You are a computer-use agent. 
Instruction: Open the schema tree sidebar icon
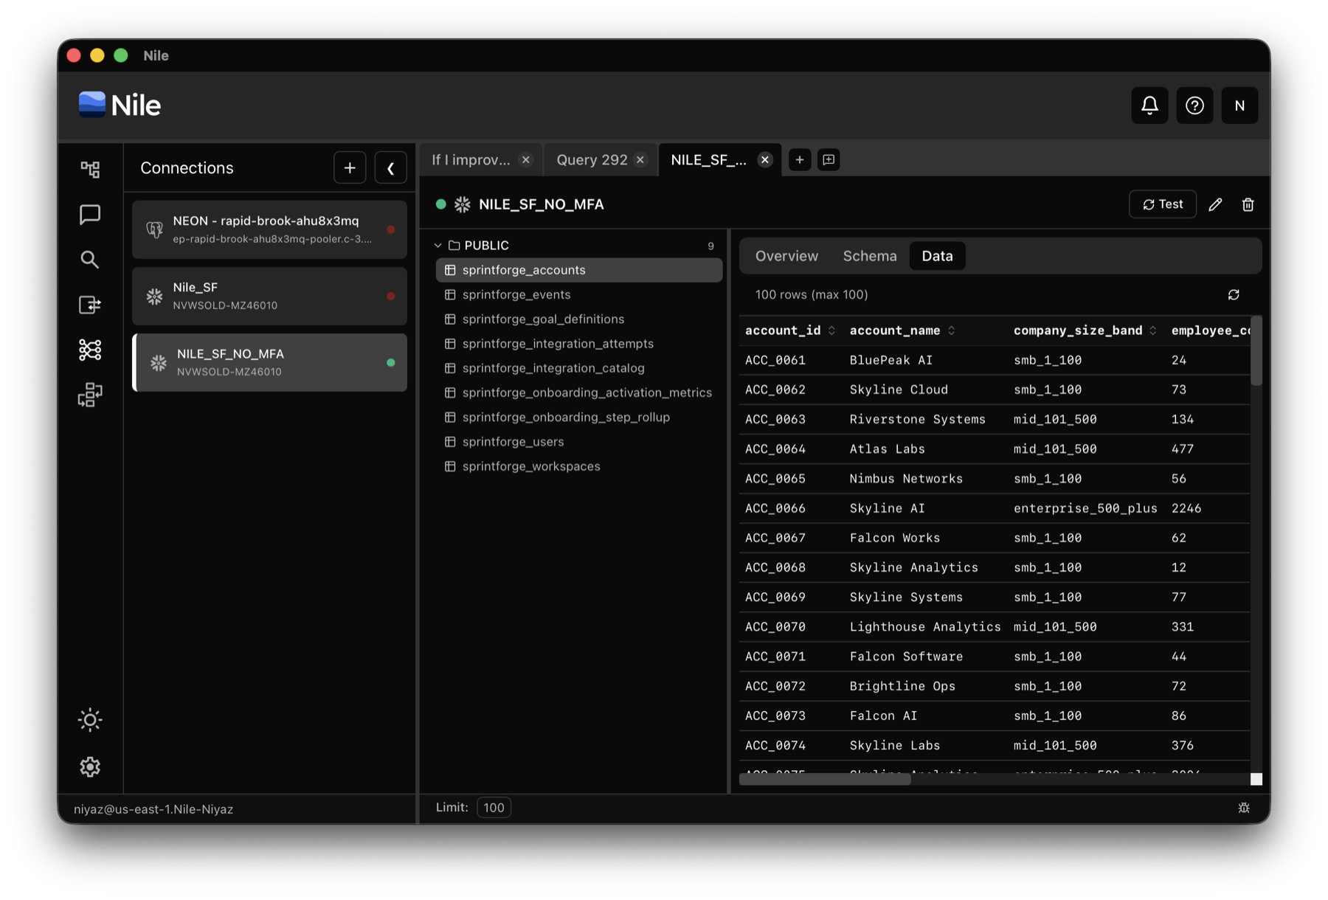(90, 169)
